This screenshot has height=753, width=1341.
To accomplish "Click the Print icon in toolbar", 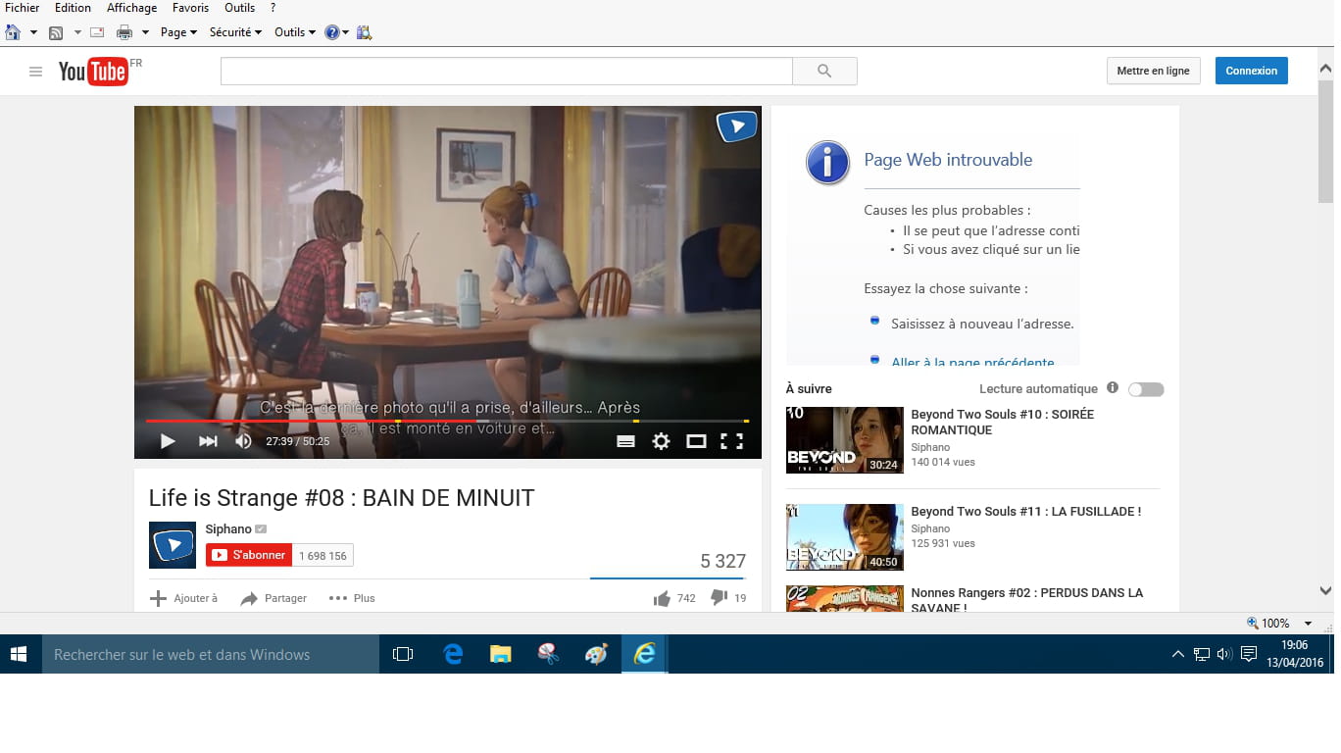I will (124, 32).
